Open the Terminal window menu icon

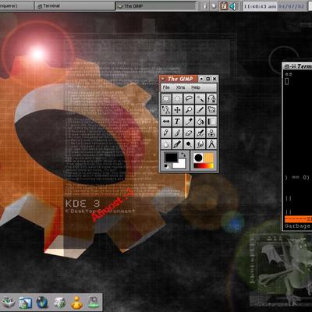287,66
